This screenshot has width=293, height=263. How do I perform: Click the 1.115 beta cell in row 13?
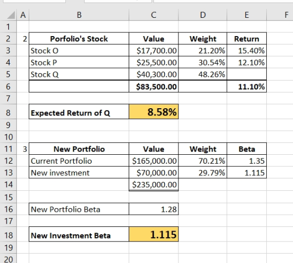[246, 173]
